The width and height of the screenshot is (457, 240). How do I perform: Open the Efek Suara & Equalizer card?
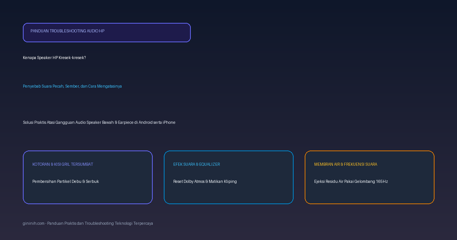pos(228,177)
